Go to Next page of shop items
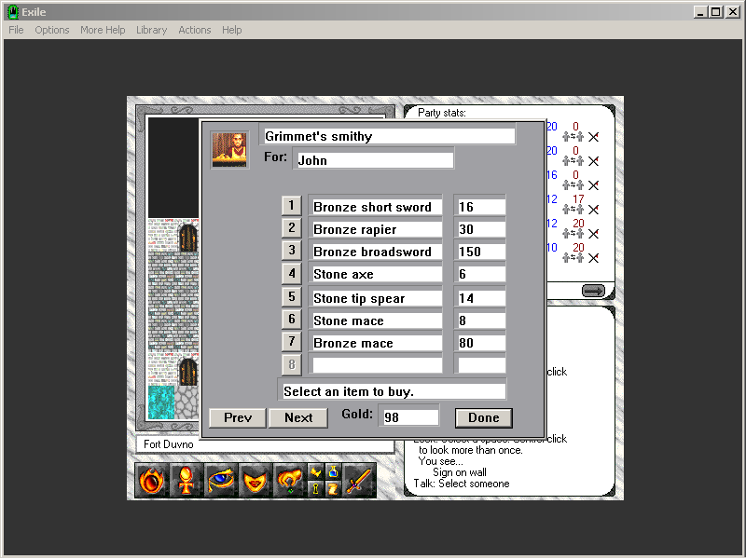The width and height of the screenshot is (746, 559). pos(297,417)
